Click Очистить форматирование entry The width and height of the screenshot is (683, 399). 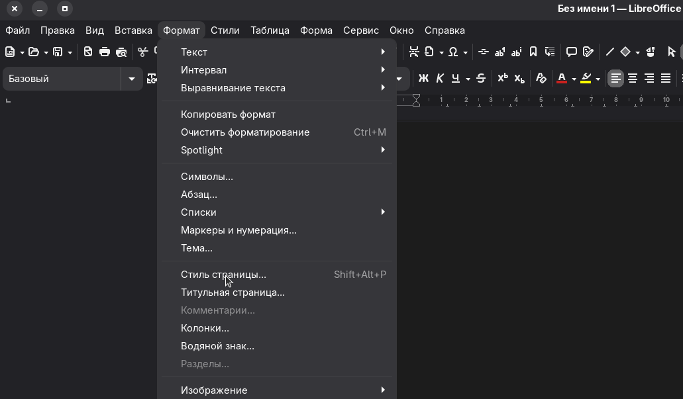(x=245, y=132)
